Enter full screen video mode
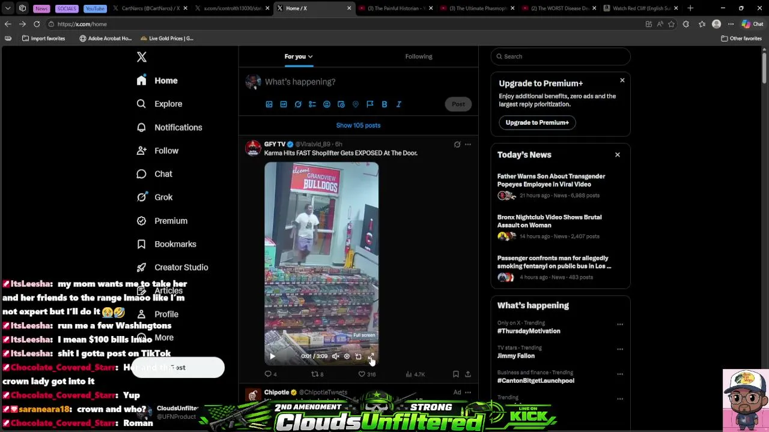Image resolution: width=769 pixels, height=432 pixels. (371, 356)
